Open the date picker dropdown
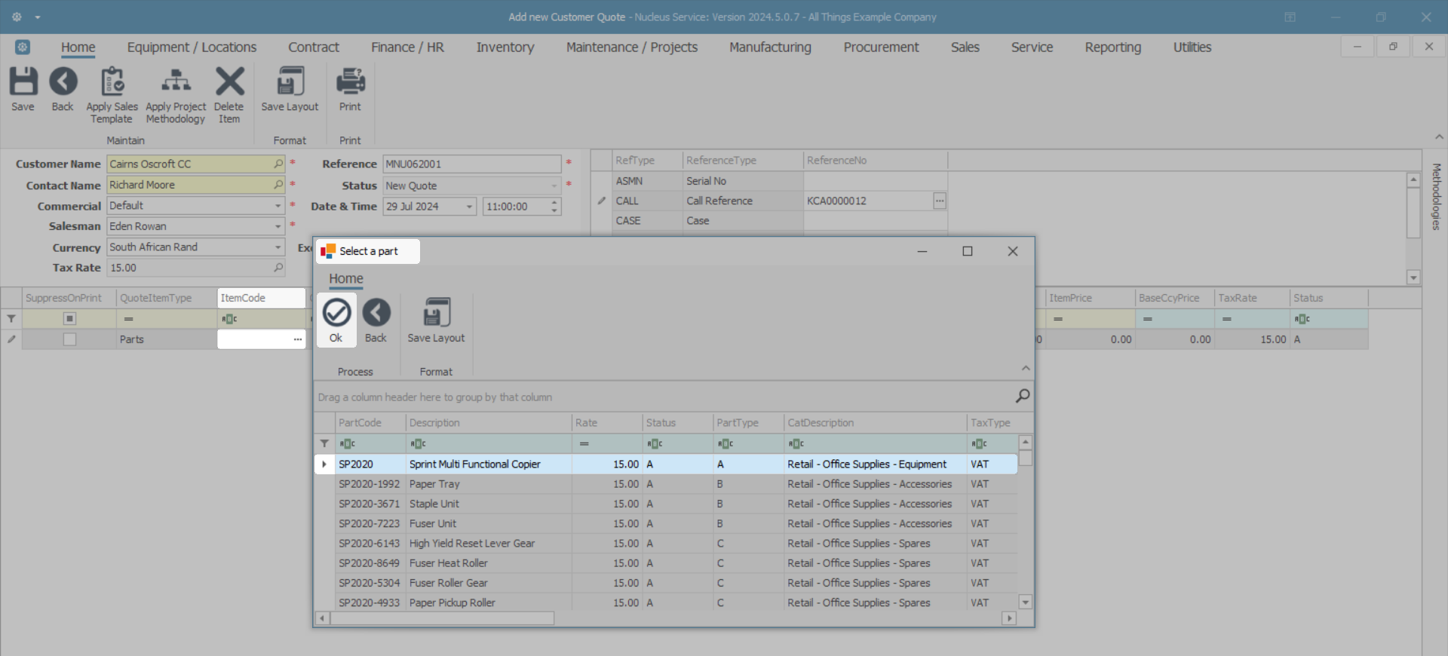 point(469,207)
